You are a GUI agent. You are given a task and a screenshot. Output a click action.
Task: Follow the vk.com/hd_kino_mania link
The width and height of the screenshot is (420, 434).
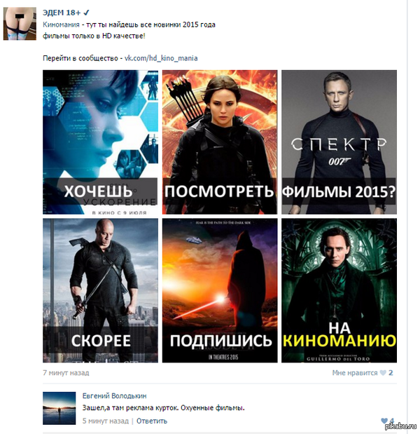tap(161, 58)
